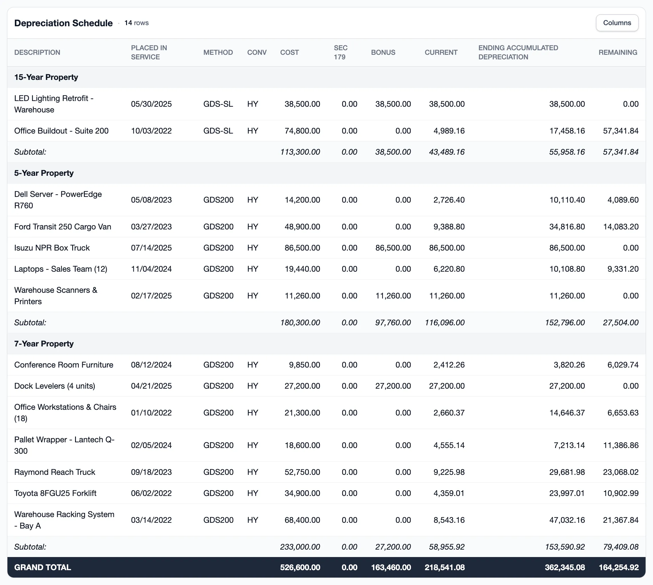
Task: Select the Conference Room Furniture row
Action: pyautogui.click(x=326, y=365)
